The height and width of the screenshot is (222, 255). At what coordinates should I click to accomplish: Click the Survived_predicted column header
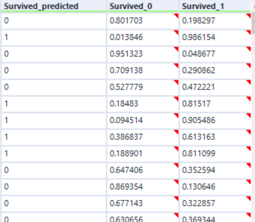[54, 6]
